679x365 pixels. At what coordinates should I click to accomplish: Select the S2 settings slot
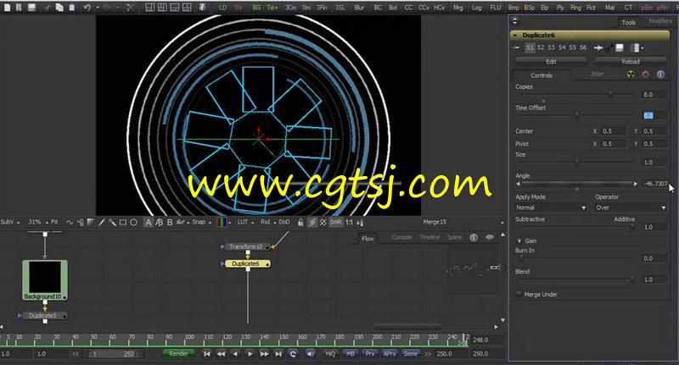(x=541, y=47)
